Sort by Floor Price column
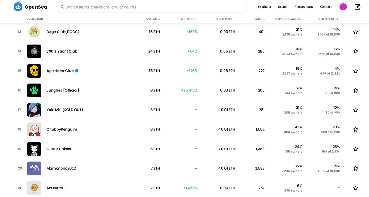Image resolution: width=369 pixels, height=197 pixels. pos(226,19)
